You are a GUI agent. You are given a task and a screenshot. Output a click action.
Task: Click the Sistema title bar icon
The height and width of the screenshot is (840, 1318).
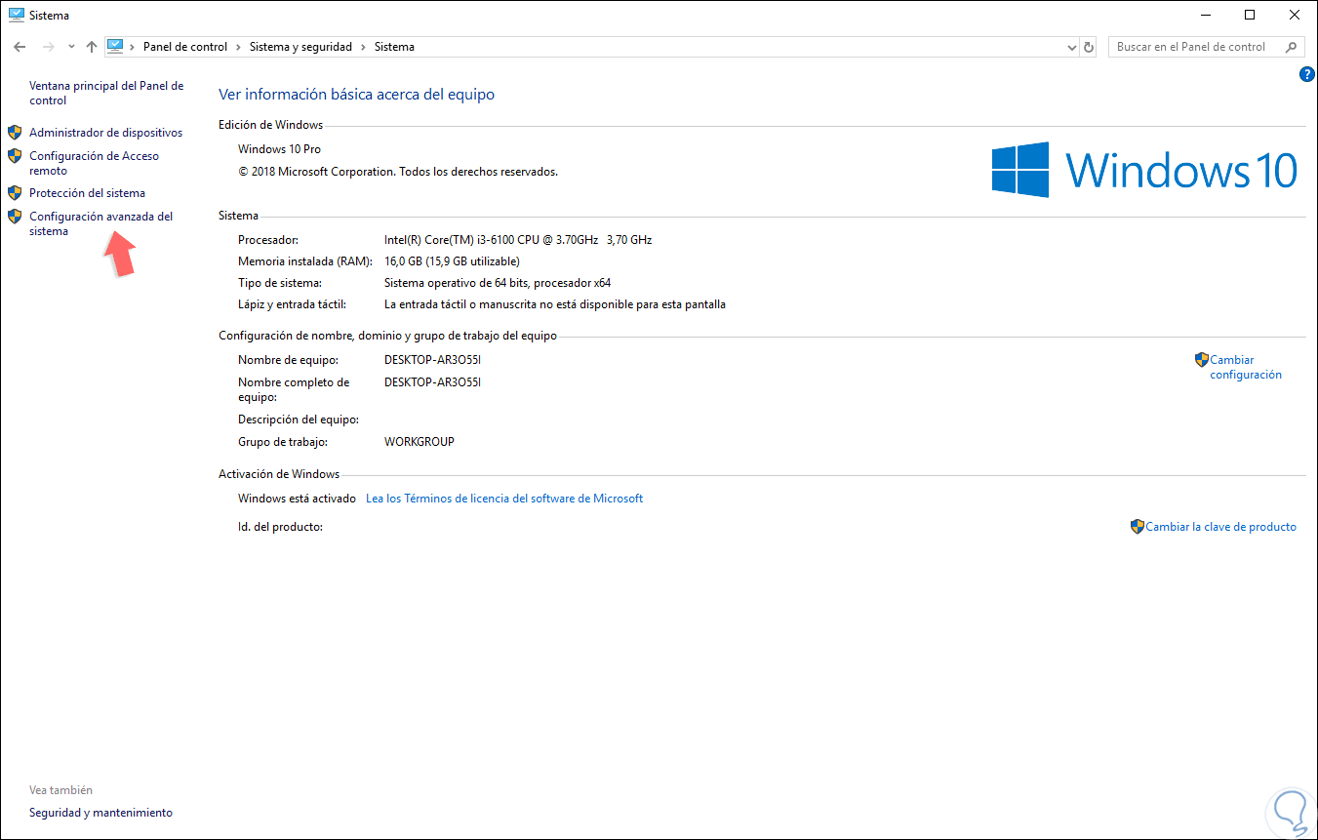16,15
